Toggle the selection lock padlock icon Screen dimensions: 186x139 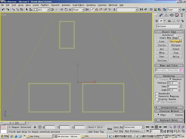point(35,127)
